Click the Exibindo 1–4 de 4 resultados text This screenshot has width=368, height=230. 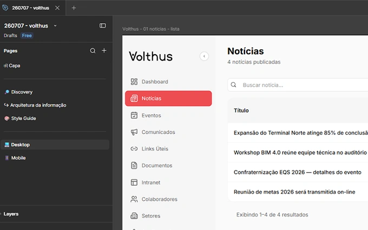(x=272, y=215)
